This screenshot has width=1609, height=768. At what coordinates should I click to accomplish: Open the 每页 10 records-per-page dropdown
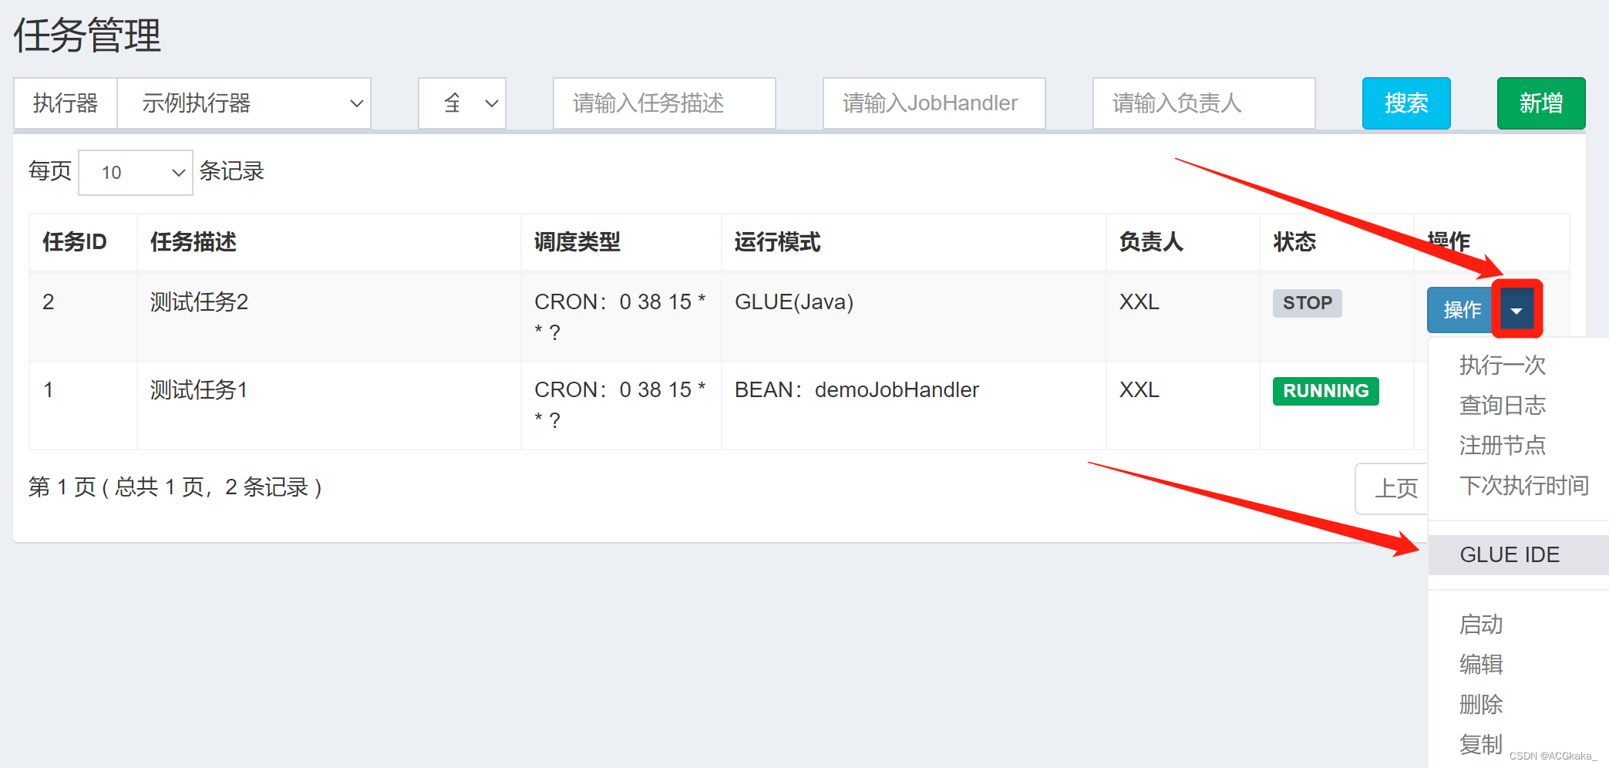pos(136,172)
